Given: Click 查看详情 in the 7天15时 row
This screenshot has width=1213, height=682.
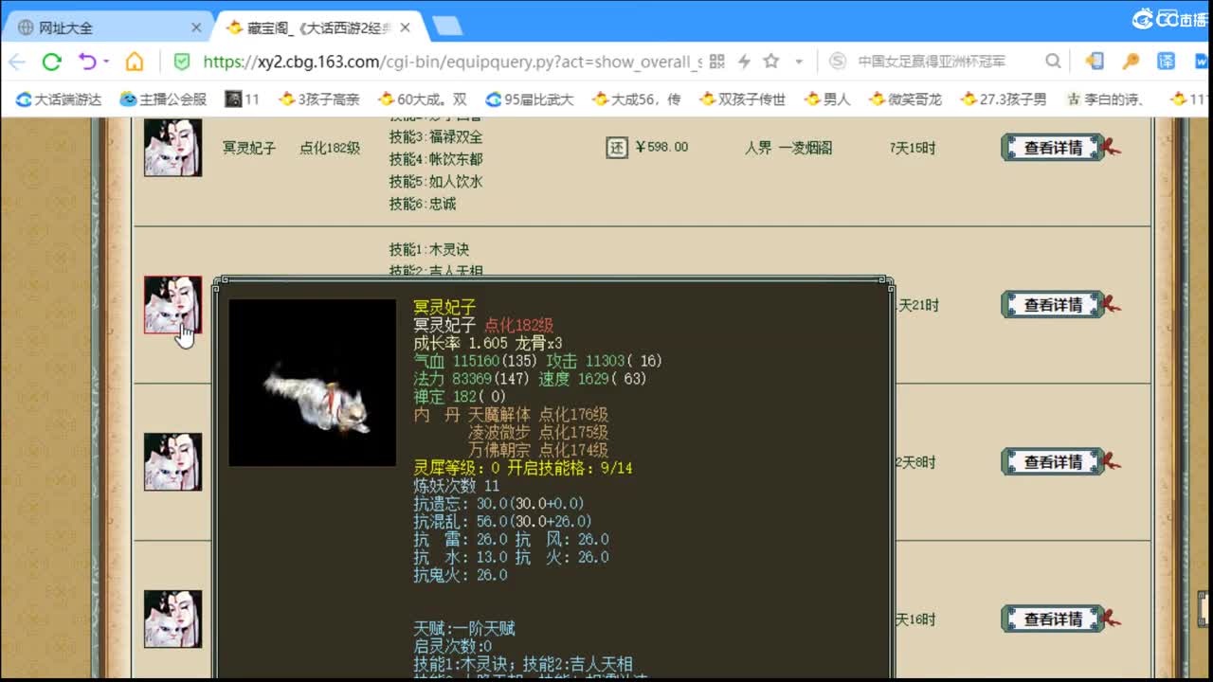Looking at the screenshot, I should click(x=1053, y=148).
